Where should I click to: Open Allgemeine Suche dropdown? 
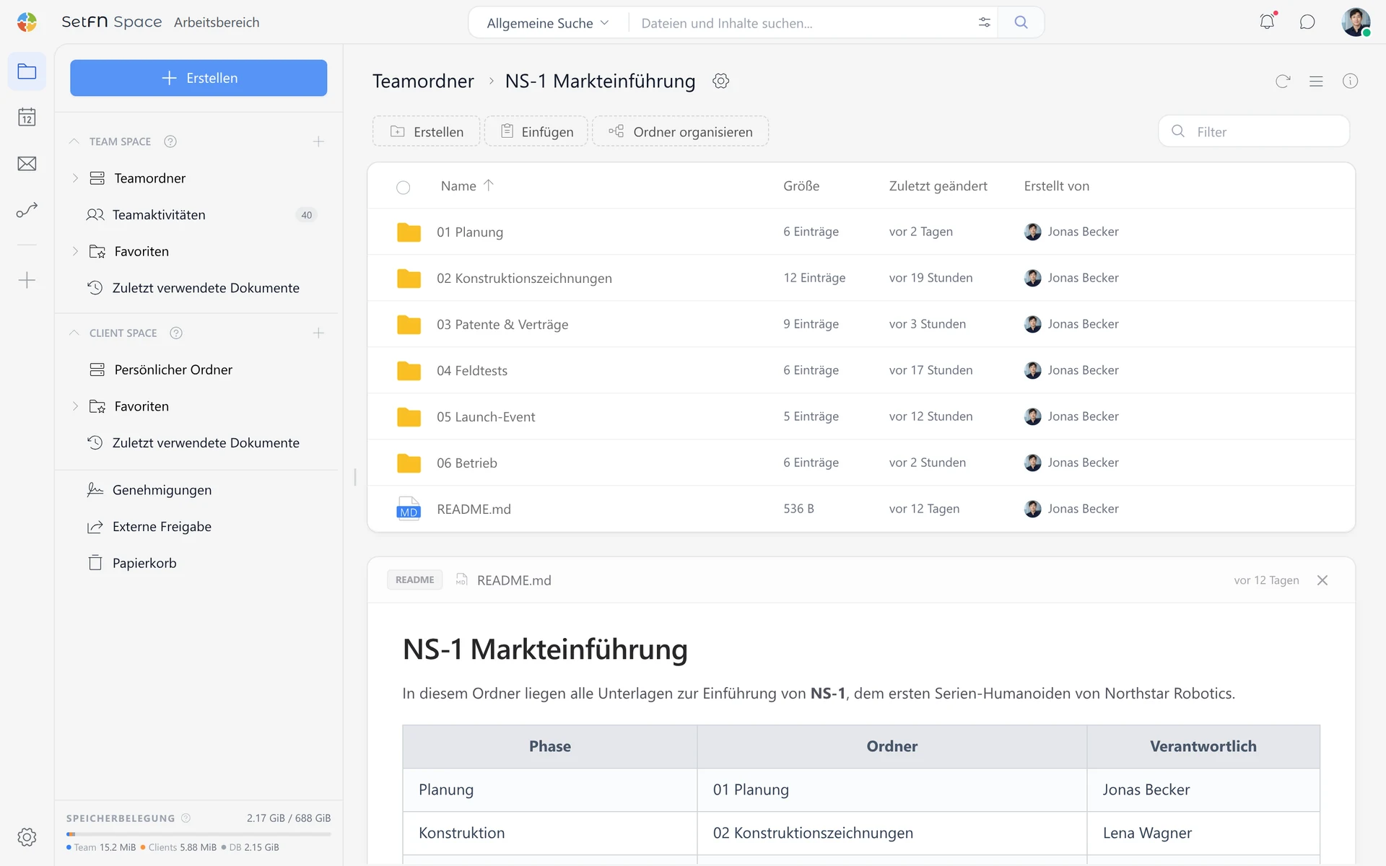548,23
